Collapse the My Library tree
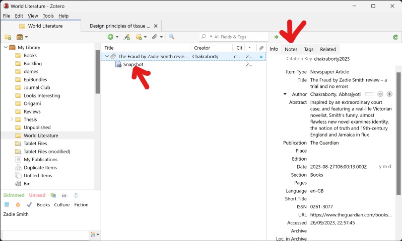Viewport: 402px width, 241px height. click(x=6, y=48)
